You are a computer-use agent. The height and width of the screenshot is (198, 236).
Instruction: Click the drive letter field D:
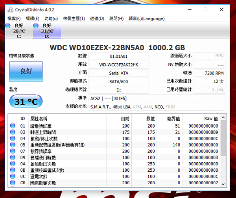click(x=119, y=90)
